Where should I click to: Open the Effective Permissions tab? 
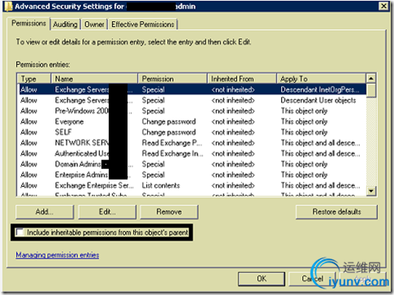coord(143,24)
